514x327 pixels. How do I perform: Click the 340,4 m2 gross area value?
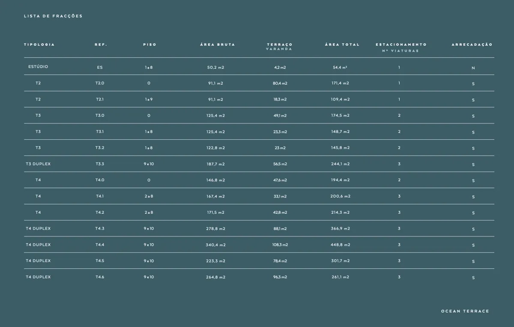[x=215, y=245]
